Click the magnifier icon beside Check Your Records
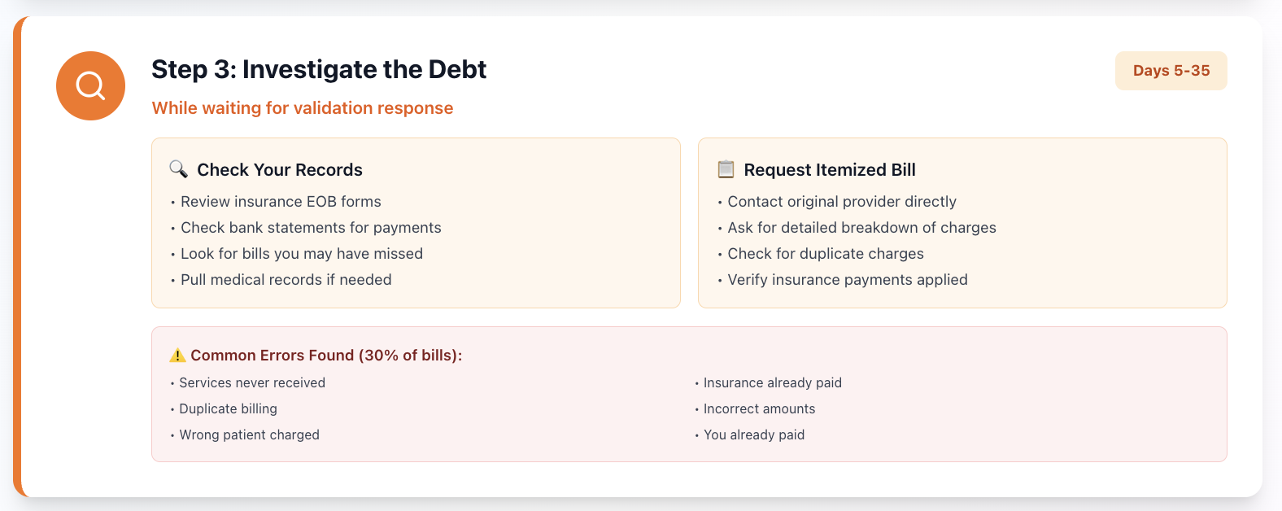 [178, 169]
